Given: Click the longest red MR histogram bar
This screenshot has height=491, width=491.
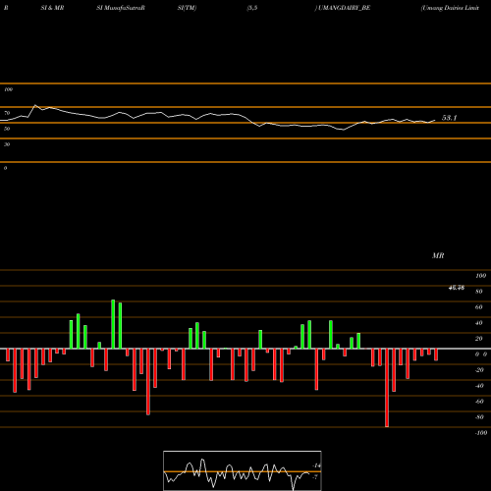Looking at the screenshot, I should tap(387, 388).
